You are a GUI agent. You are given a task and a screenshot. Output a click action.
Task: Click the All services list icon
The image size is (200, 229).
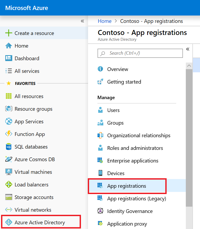(x=9, y=71)
